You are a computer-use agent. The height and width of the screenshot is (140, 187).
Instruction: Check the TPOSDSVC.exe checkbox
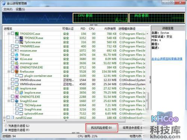point(13,33)
